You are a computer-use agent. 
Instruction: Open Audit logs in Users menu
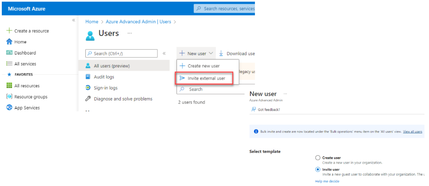[104, 77]
